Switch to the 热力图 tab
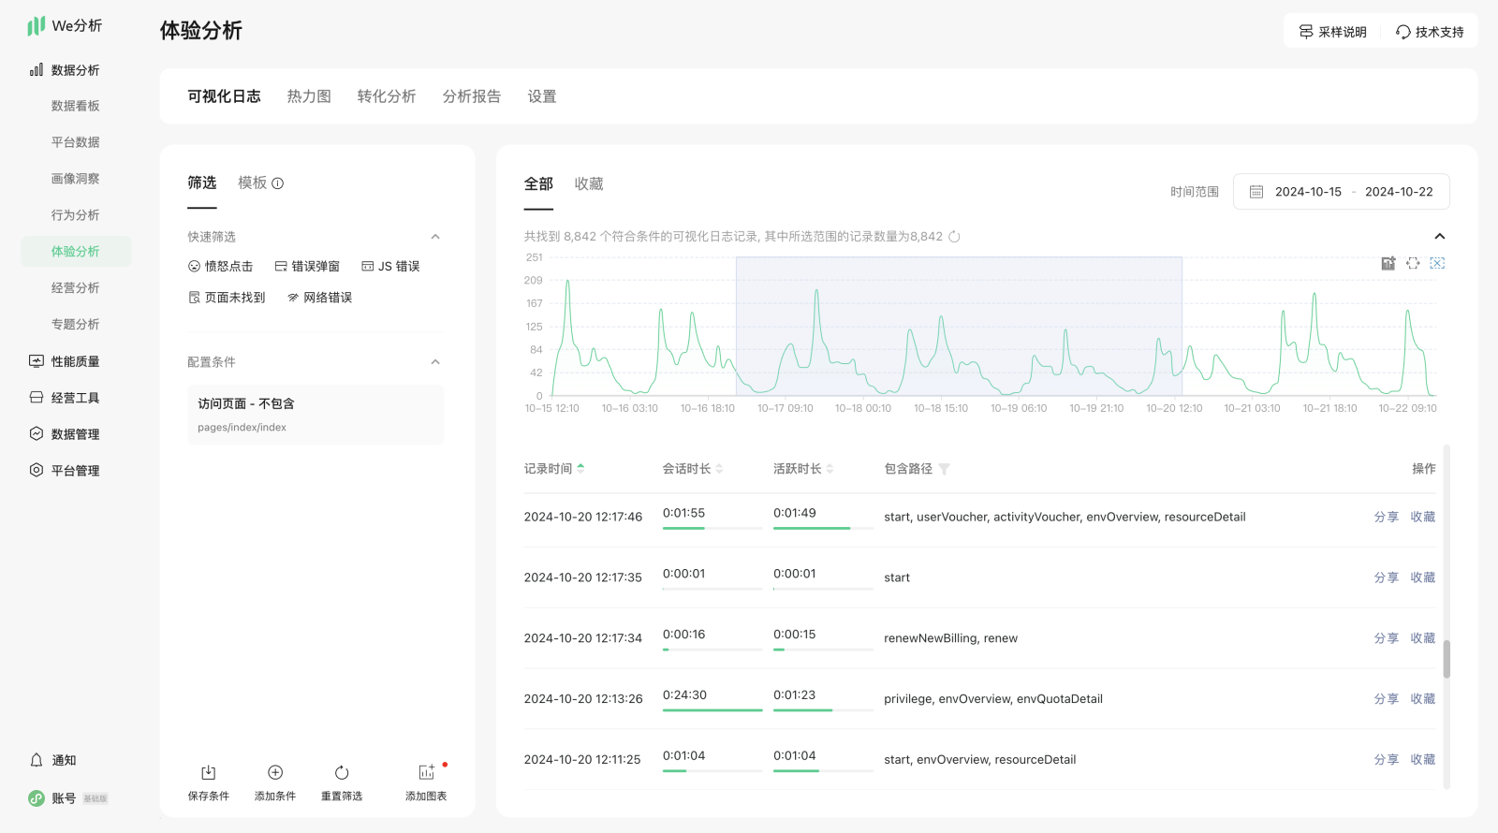Screen dimensions: 1498x833 coord(309,96)
